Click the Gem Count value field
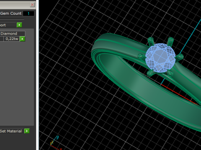 click(28, 13)
